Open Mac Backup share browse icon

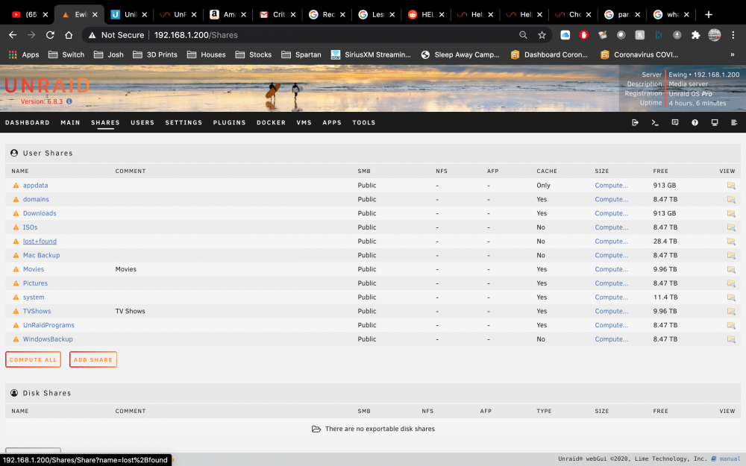click(x=731, y=255)
